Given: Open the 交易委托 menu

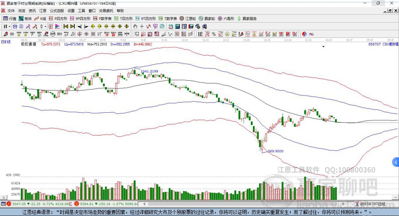Looking at the screenshot, I should click(x=106, y=11).
